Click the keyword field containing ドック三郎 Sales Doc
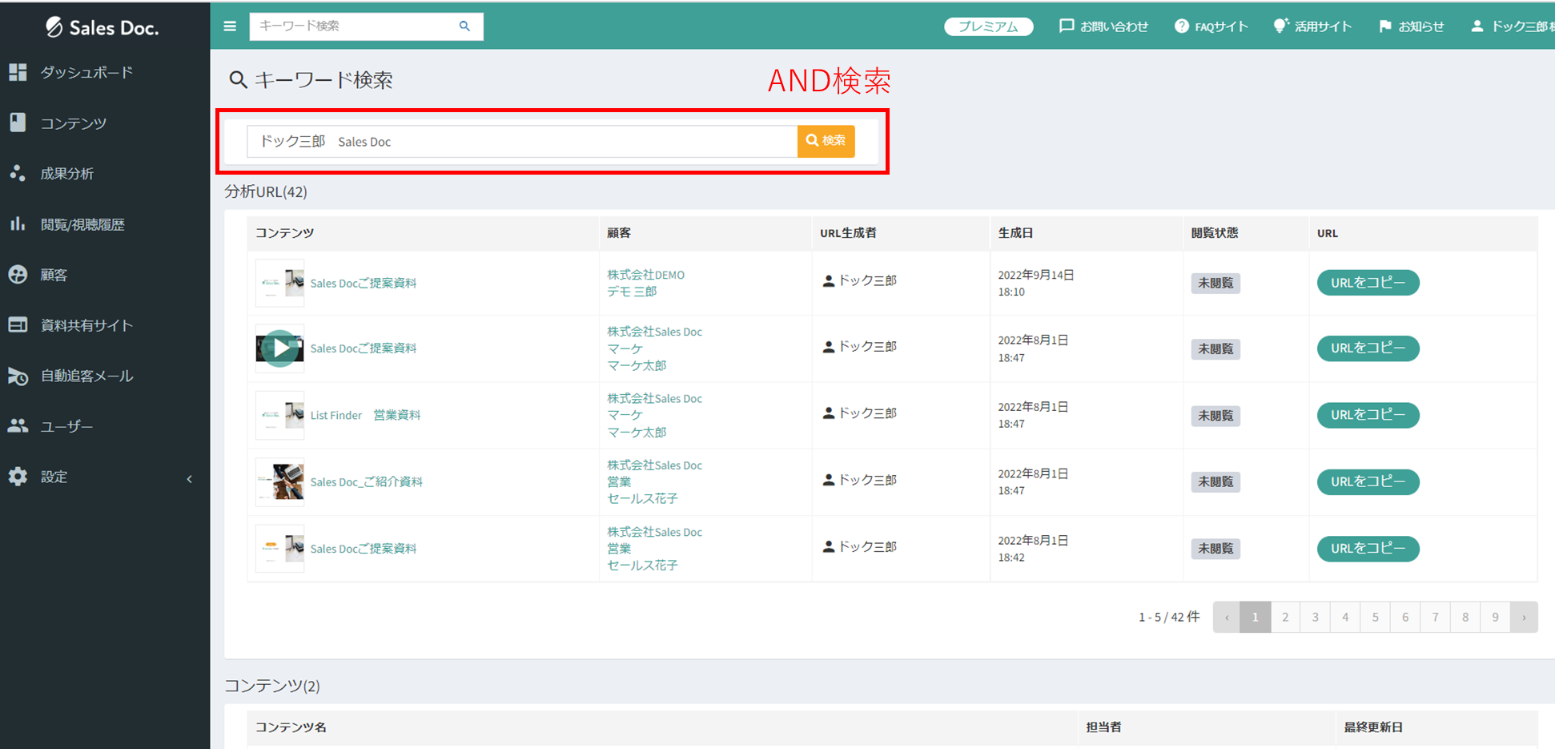This screenshot has height=749, width=1555. pos(521,142)
